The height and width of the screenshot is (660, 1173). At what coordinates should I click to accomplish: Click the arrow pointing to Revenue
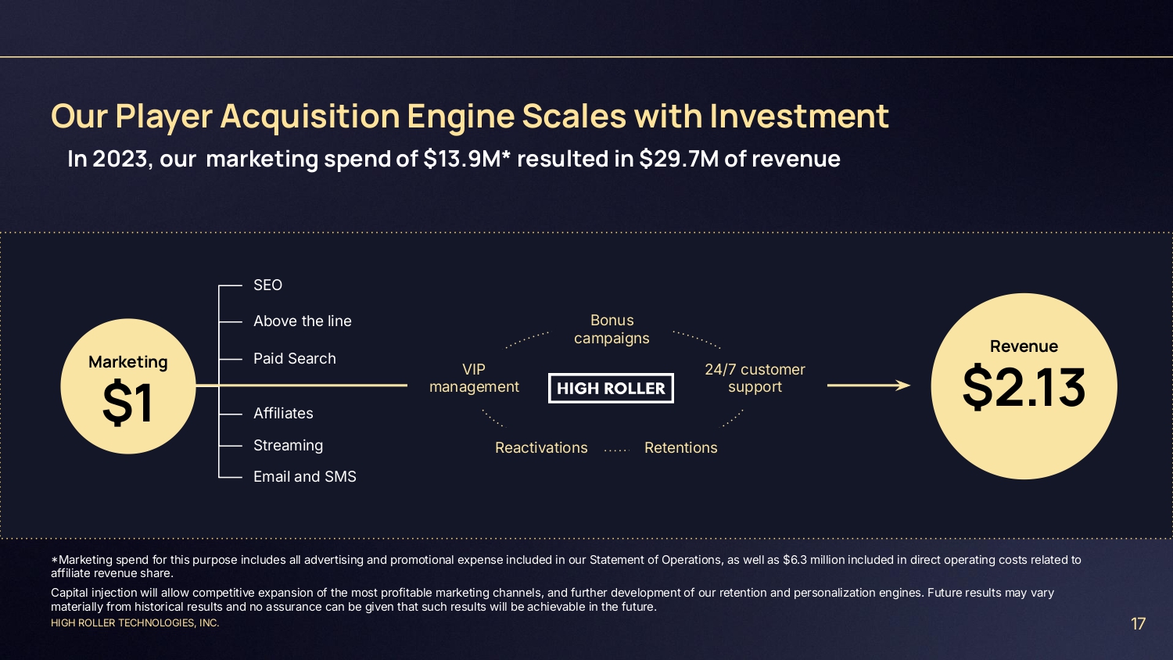[868, 385]
